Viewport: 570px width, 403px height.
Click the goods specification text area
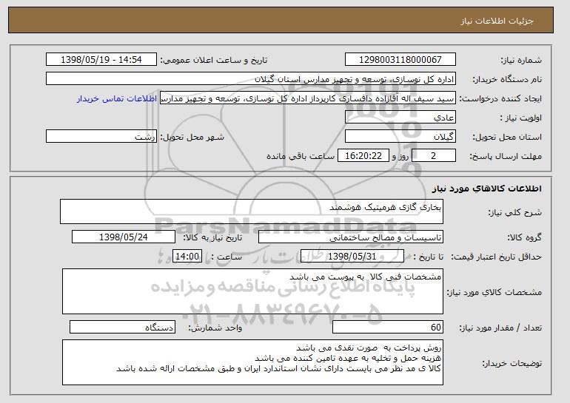(x=252, y=291)
